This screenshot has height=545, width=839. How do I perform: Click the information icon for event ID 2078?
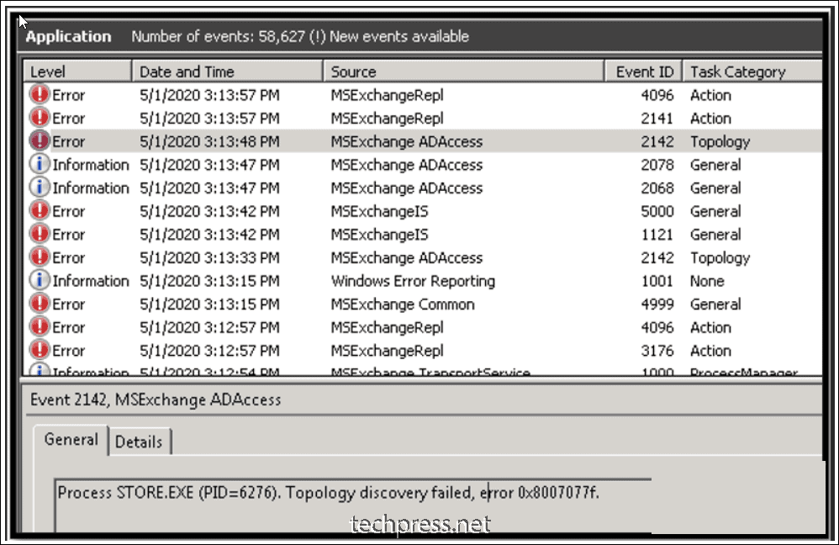pyautogui.click(x=40, y=164)
